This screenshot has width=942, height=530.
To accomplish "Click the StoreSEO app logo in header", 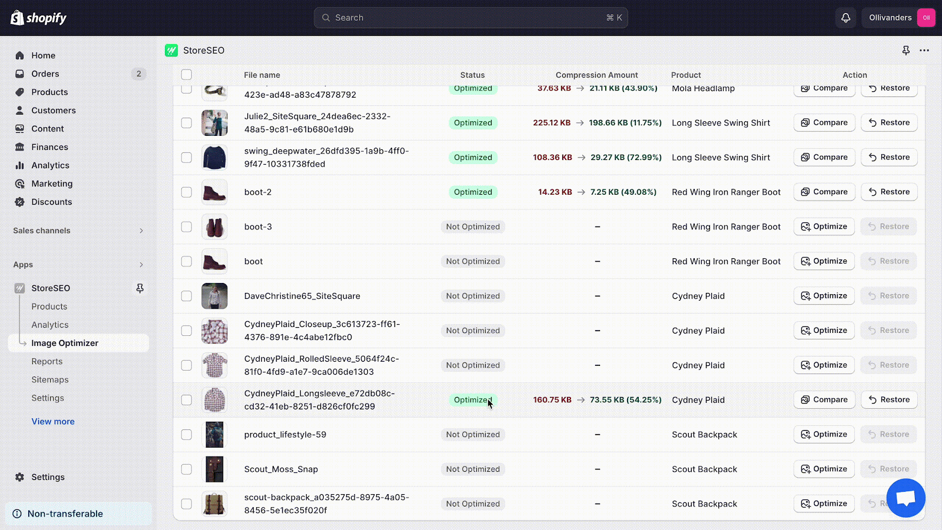I will 171,51.
